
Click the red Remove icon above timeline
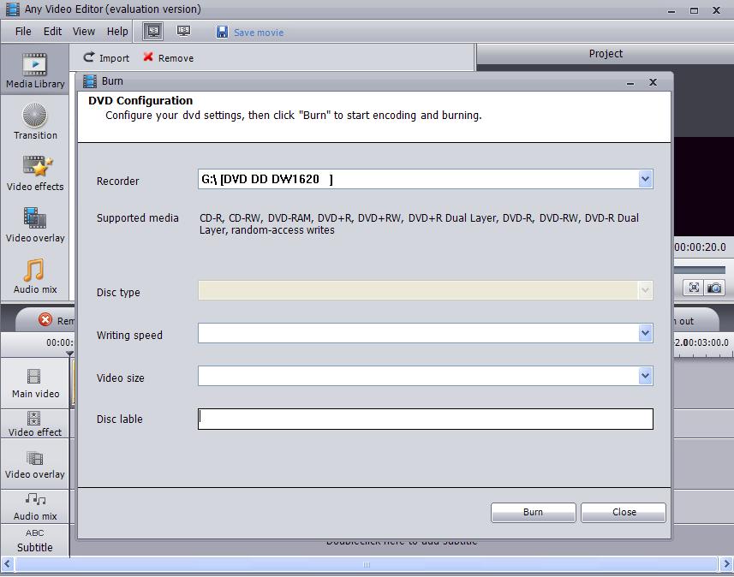(45, 319)
